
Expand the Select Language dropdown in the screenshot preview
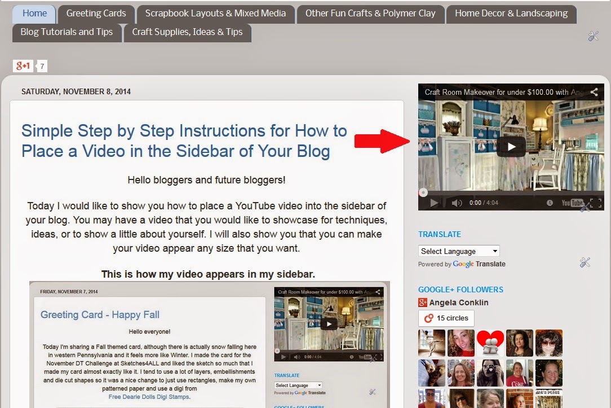[x=298, y=385]
